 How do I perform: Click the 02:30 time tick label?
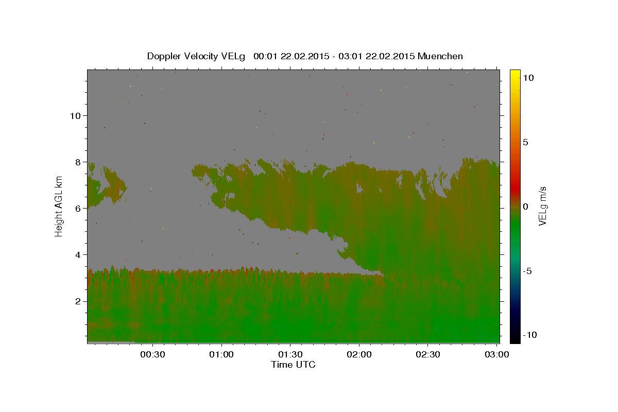427,354
